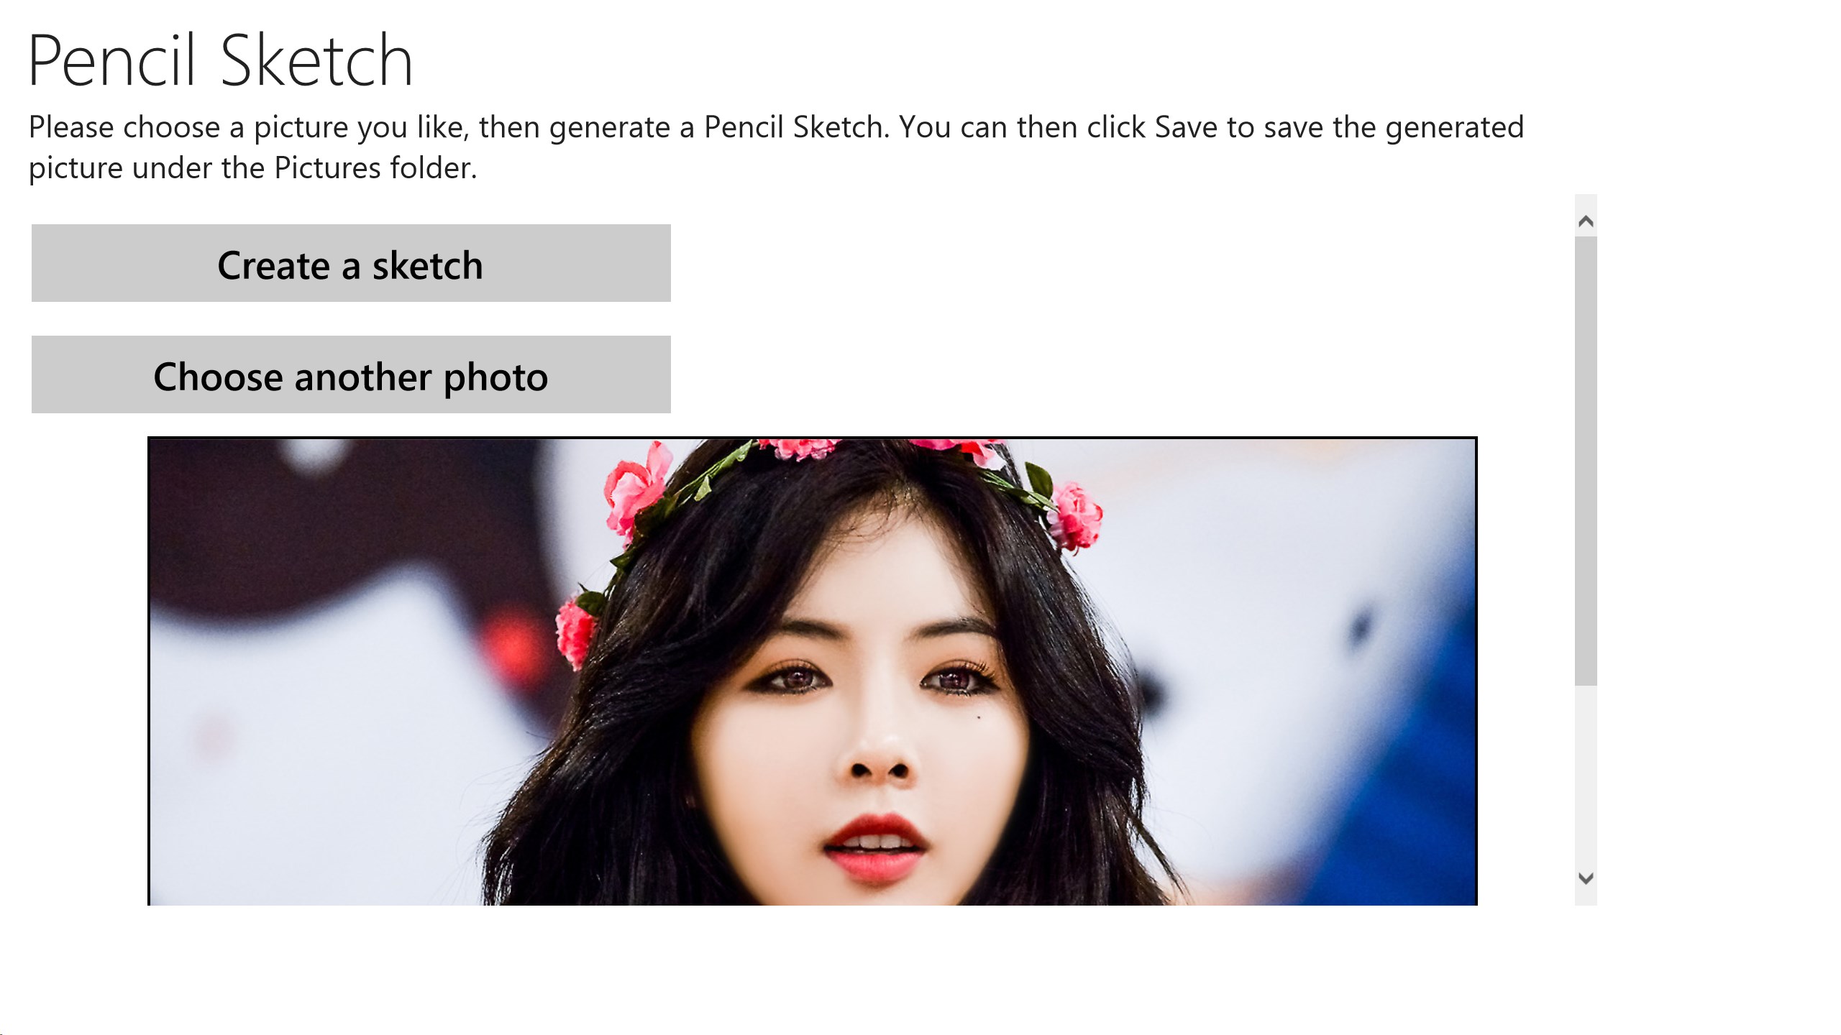The image size is (1841, 1035).
Task: Click the instruction text about saving pictures
Action: pos(776,147)
